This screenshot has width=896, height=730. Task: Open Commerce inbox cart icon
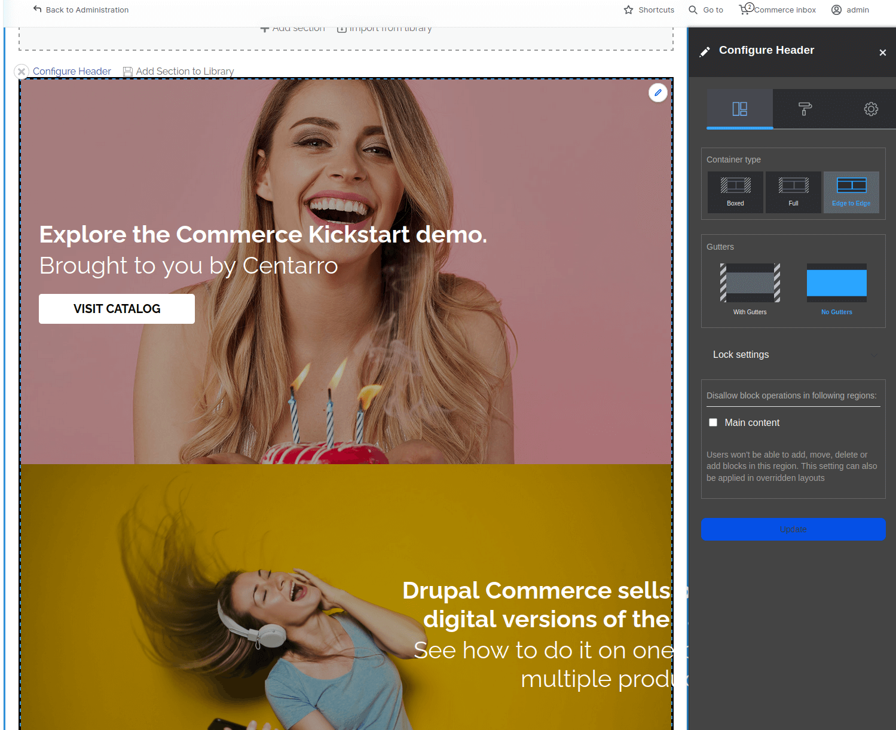pyautogui.click(x=744, y=10)
